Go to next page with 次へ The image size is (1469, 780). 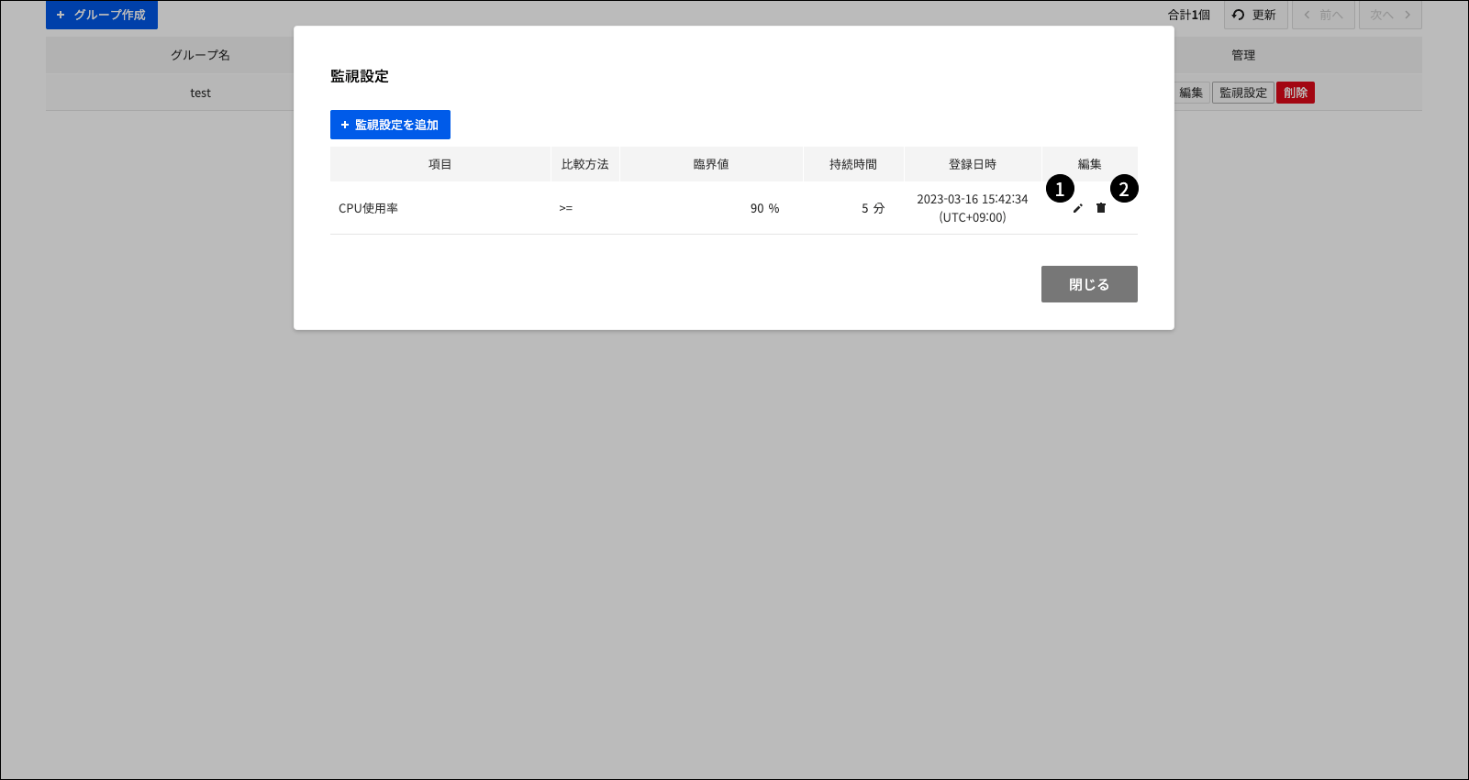1390,15
